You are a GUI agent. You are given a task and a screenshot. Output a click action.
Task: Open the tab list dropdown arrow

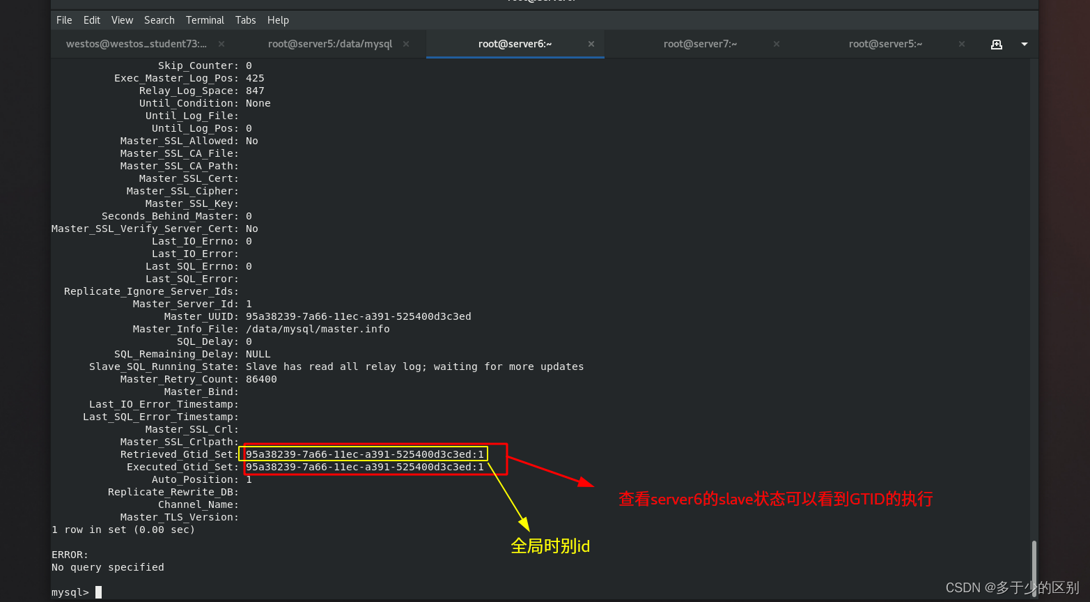1024,44
